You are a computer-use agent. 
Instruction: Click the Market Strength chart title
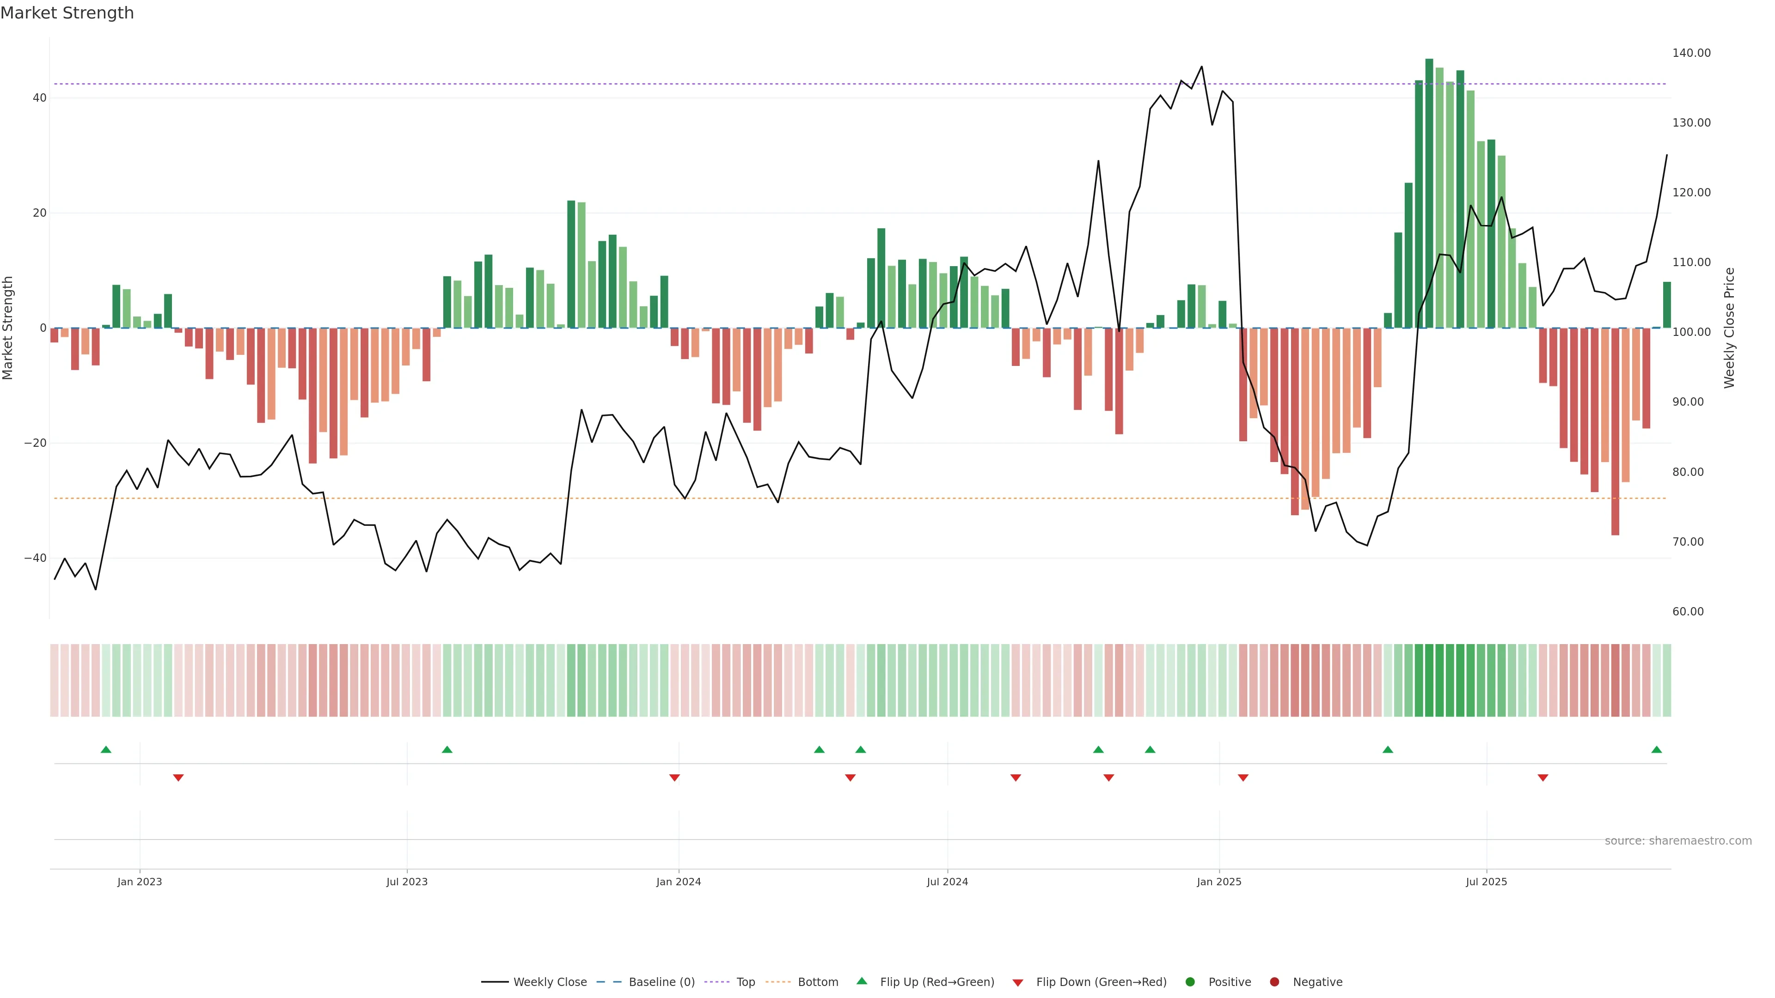[67, 13]
